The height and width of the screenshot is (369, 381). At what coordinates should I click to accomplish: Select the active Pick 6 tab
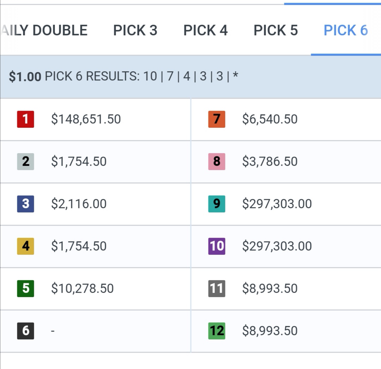point(346,30)
